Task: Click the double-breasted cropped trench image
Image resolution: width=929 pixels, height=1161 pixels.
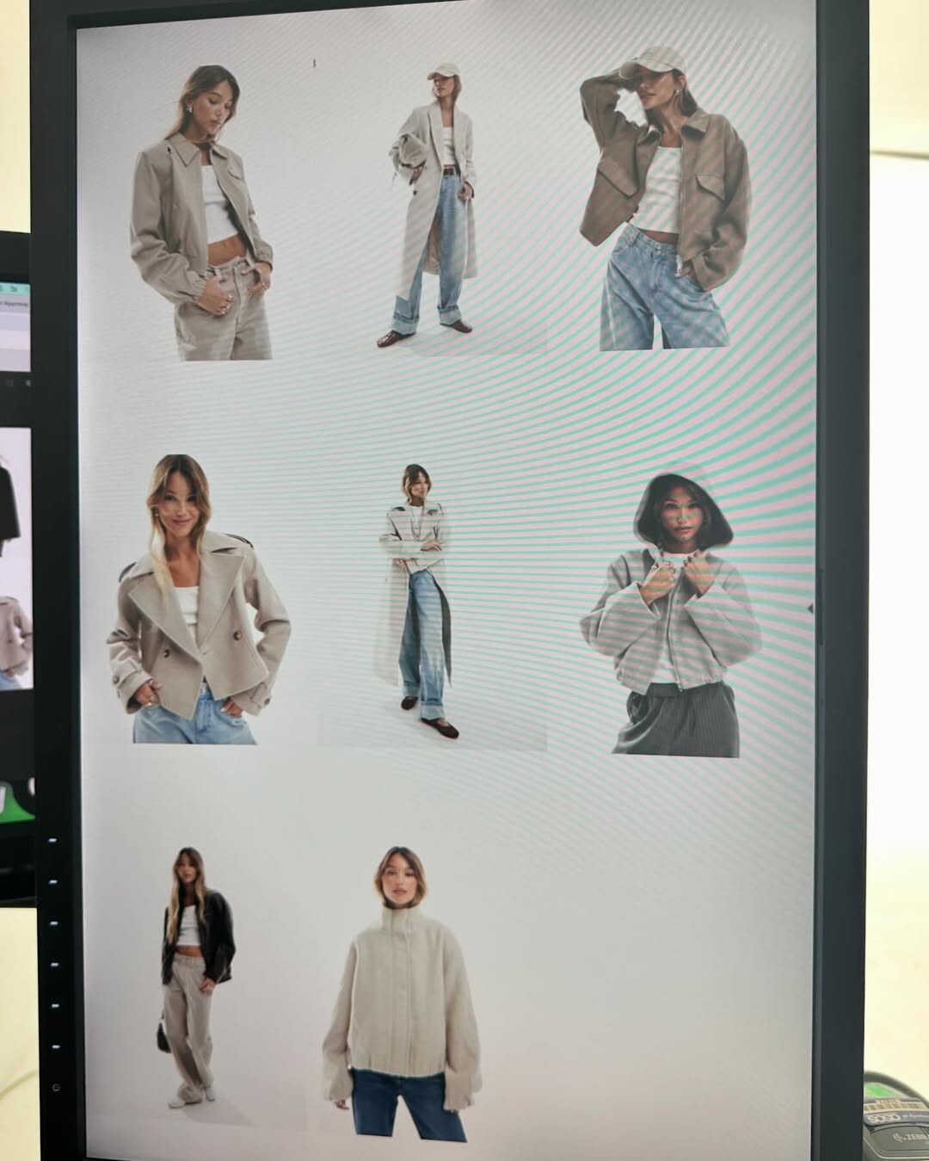Action: [x=199, y=599]
